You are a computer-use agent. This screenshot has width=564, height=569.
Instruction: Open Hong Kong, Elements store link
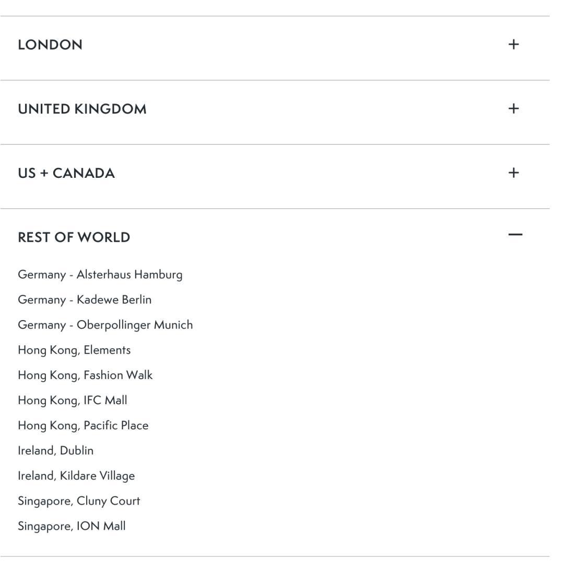point(74,350)
